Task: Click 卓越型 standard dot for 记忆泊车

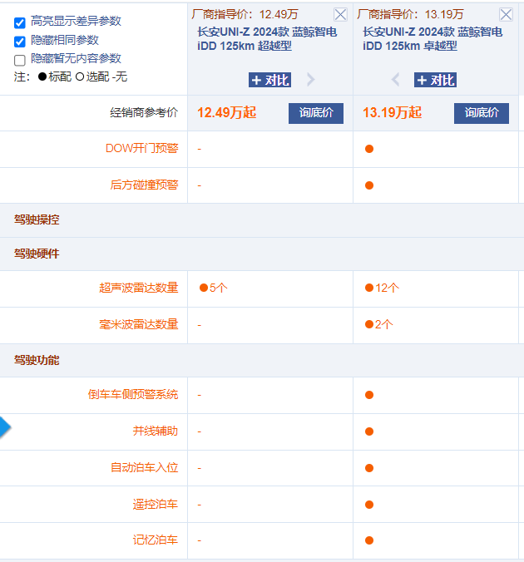Action: click(x=369, y=540)
